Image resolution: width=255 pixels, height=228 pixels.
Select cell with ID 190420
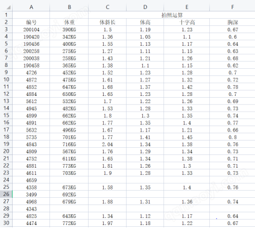coord(31,37)
